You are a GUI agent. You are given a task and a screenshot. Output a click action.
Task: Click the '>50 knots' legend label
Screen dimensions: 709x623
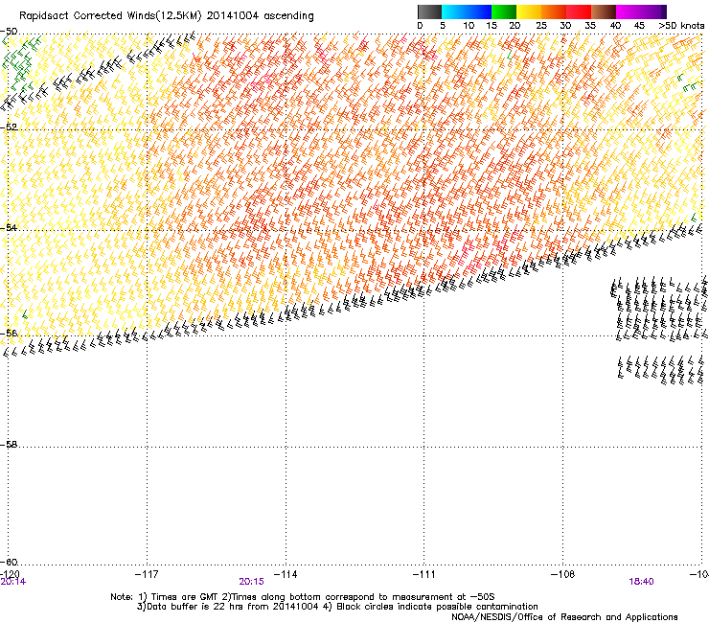[x=681, y=26]
